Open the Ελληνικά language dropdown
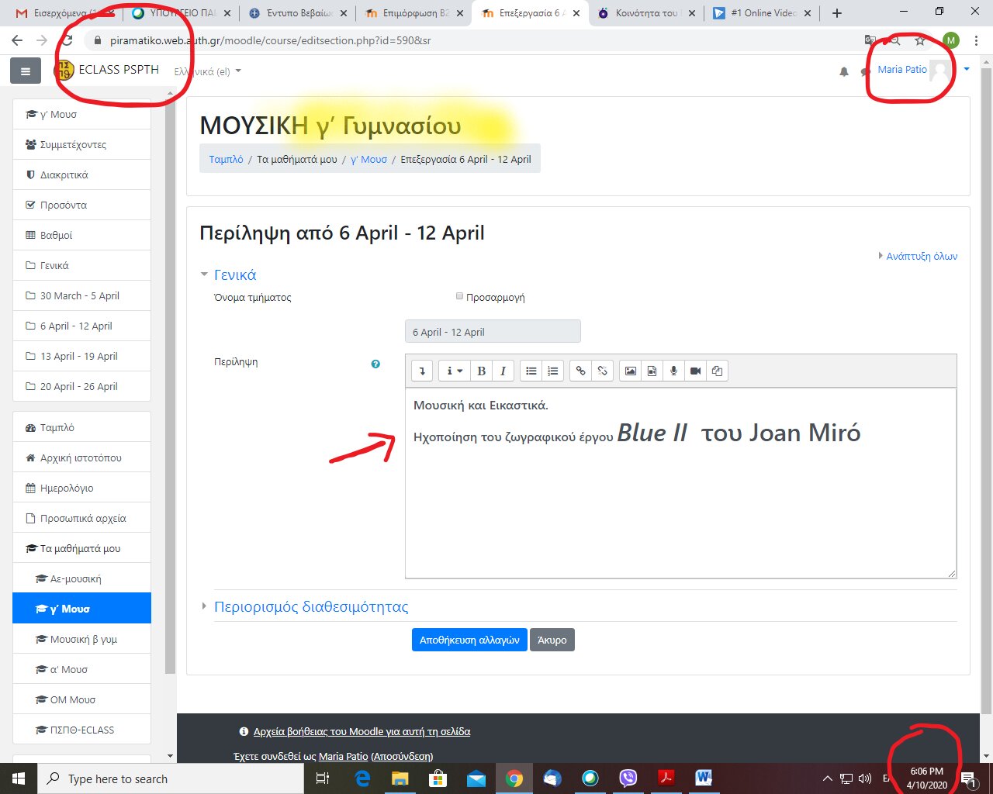Screen dimensions: 993x794 [x=208, y=71]
